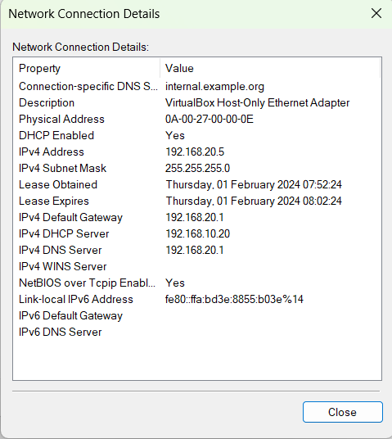Click the DHCP Enabled row
Image resolution: width=392 pixels, height=439 pixels.
coord(197,135)
